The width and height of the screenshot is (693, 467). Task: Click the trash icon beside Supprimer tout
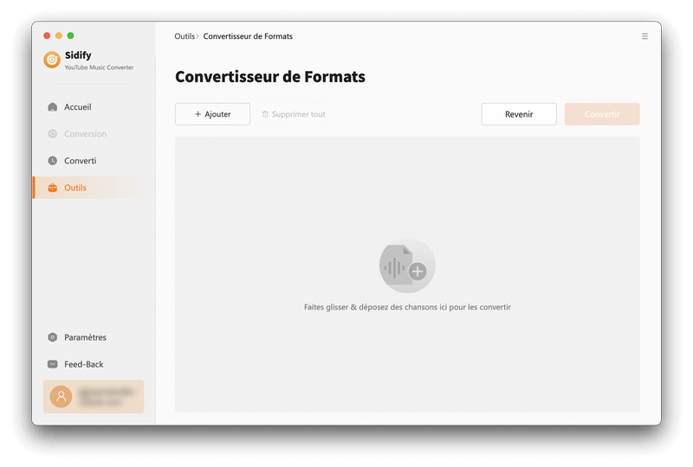(265, 114)
